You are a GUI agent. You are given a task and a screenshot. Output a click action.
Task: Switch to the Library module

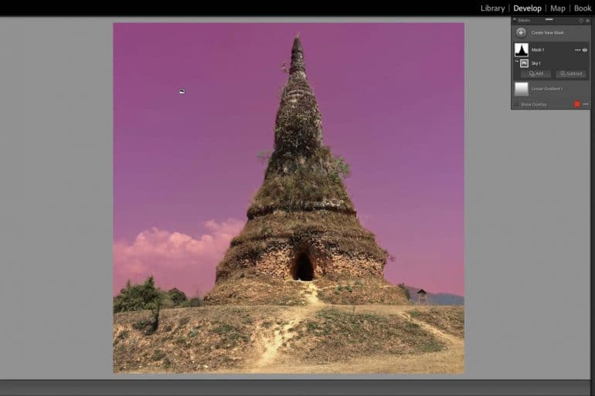(492, 8)
